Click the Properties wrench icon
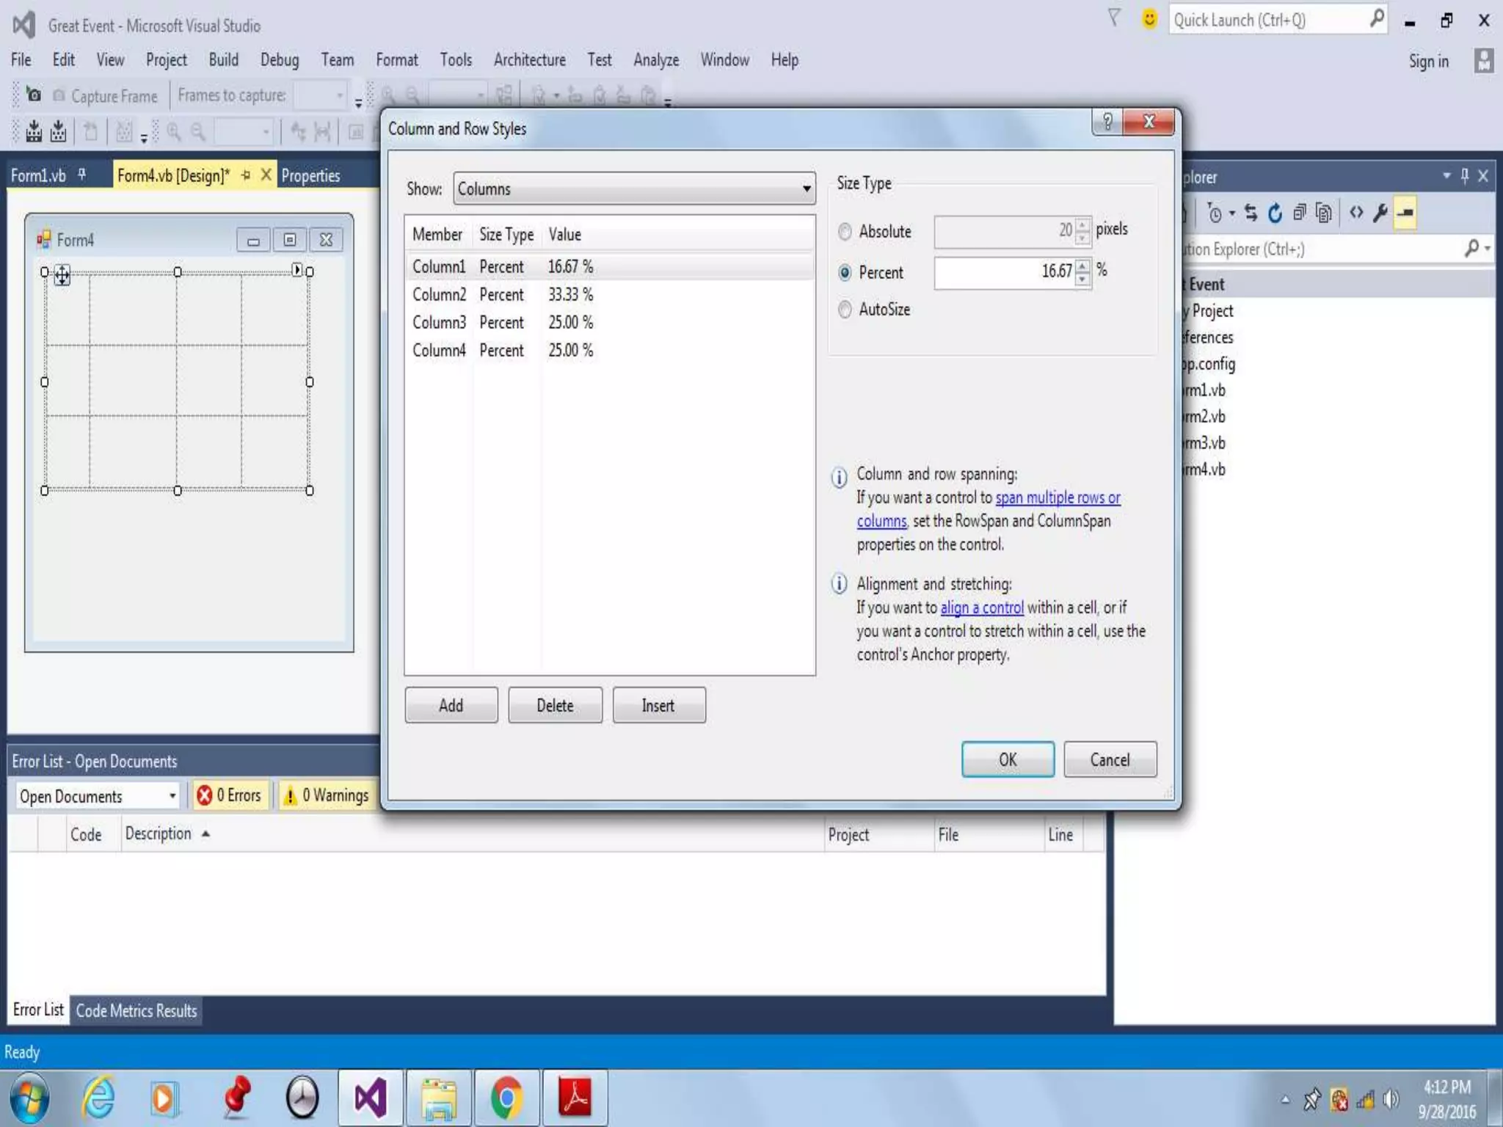This screenshot has width=1503, height=1127. tap(1380, 213)
